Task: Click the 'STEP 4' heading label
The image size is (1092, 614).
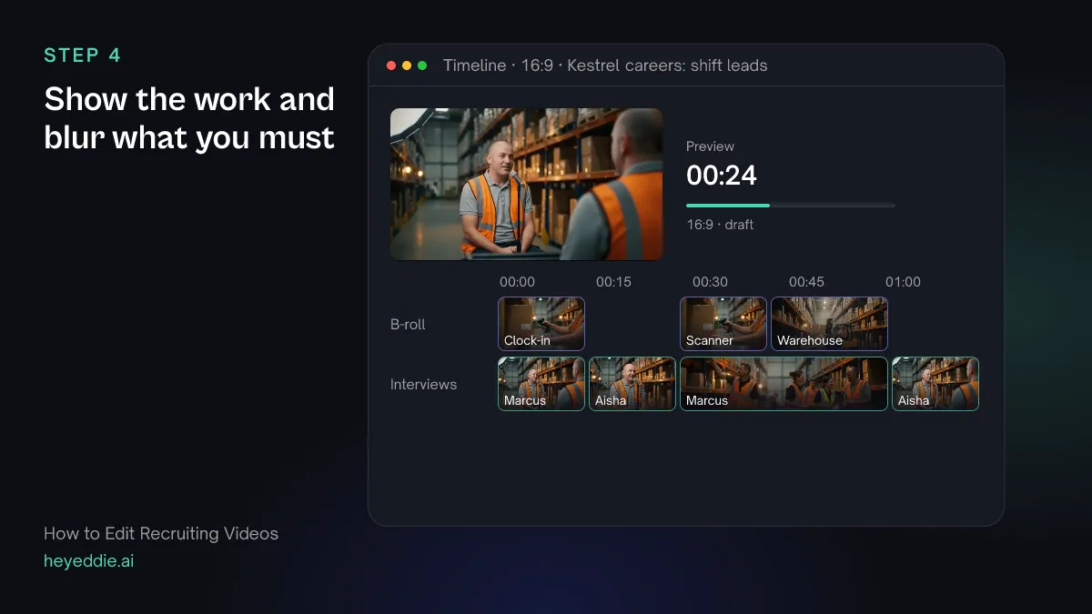Action: point(82,55)
